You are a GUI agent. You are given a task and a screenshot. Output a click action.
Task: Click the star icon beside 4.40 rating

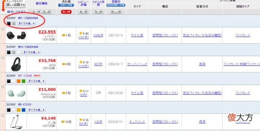tap(81, 33)
